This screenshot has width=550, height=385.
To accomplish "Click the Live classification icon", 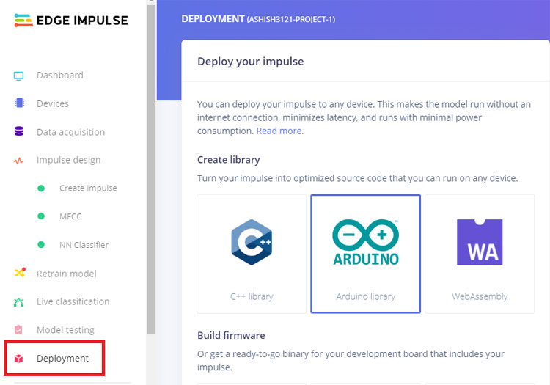I will click(18, 302).
